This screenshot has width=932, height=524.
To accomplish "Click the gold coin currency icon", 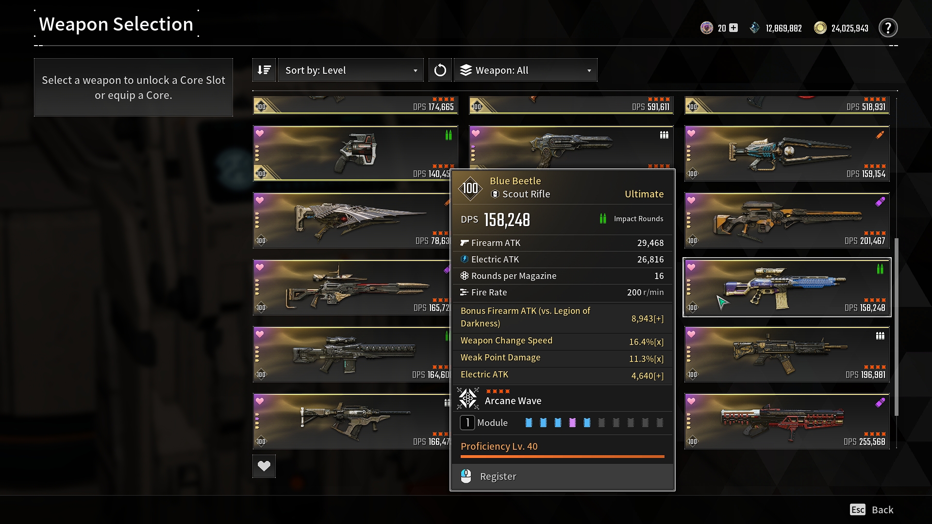I will coord(820,28).
